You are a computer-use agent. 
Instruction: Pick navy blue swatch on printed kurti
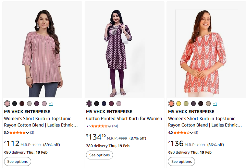coord(104,104)
